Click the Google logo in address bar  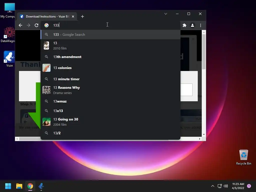46,25
